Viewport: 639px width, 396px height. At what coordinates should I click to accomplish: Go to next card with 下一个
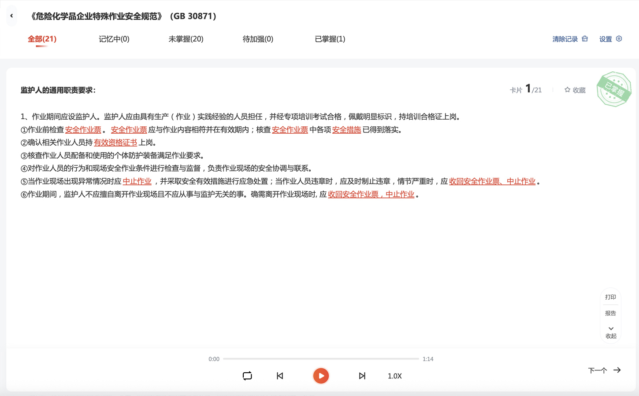click(x=604, y=370)
